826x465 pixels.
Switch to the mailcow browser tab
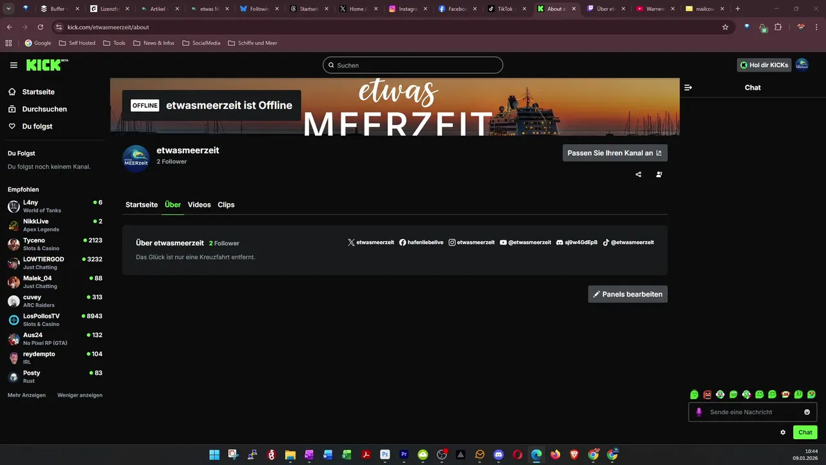705,9
